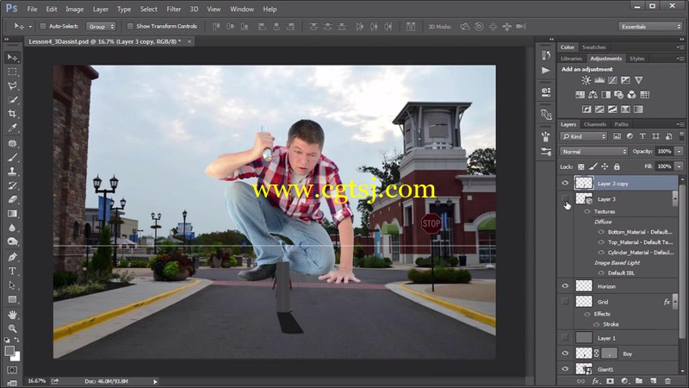Image resolution: width=689 pixels, height=388 pixels.
Task: Select the Quick Selection tool
Action: click(12, 99)
